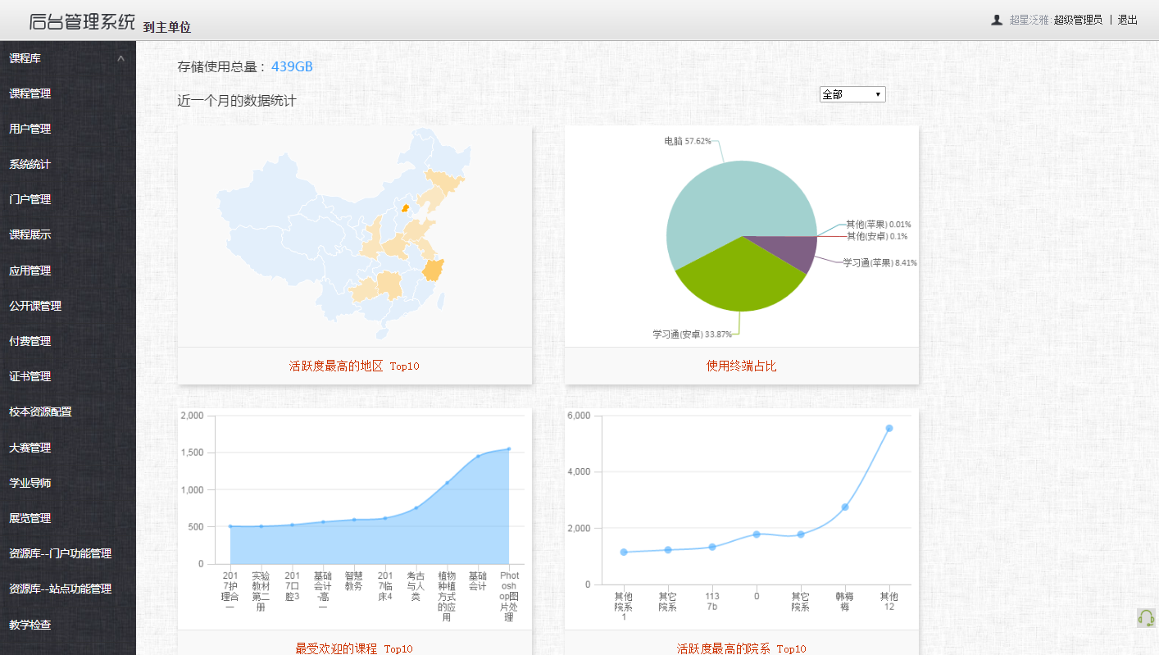Open the 全部 filter dropdown
This screenshot has height=655, width=1159.
click(852, 94)
